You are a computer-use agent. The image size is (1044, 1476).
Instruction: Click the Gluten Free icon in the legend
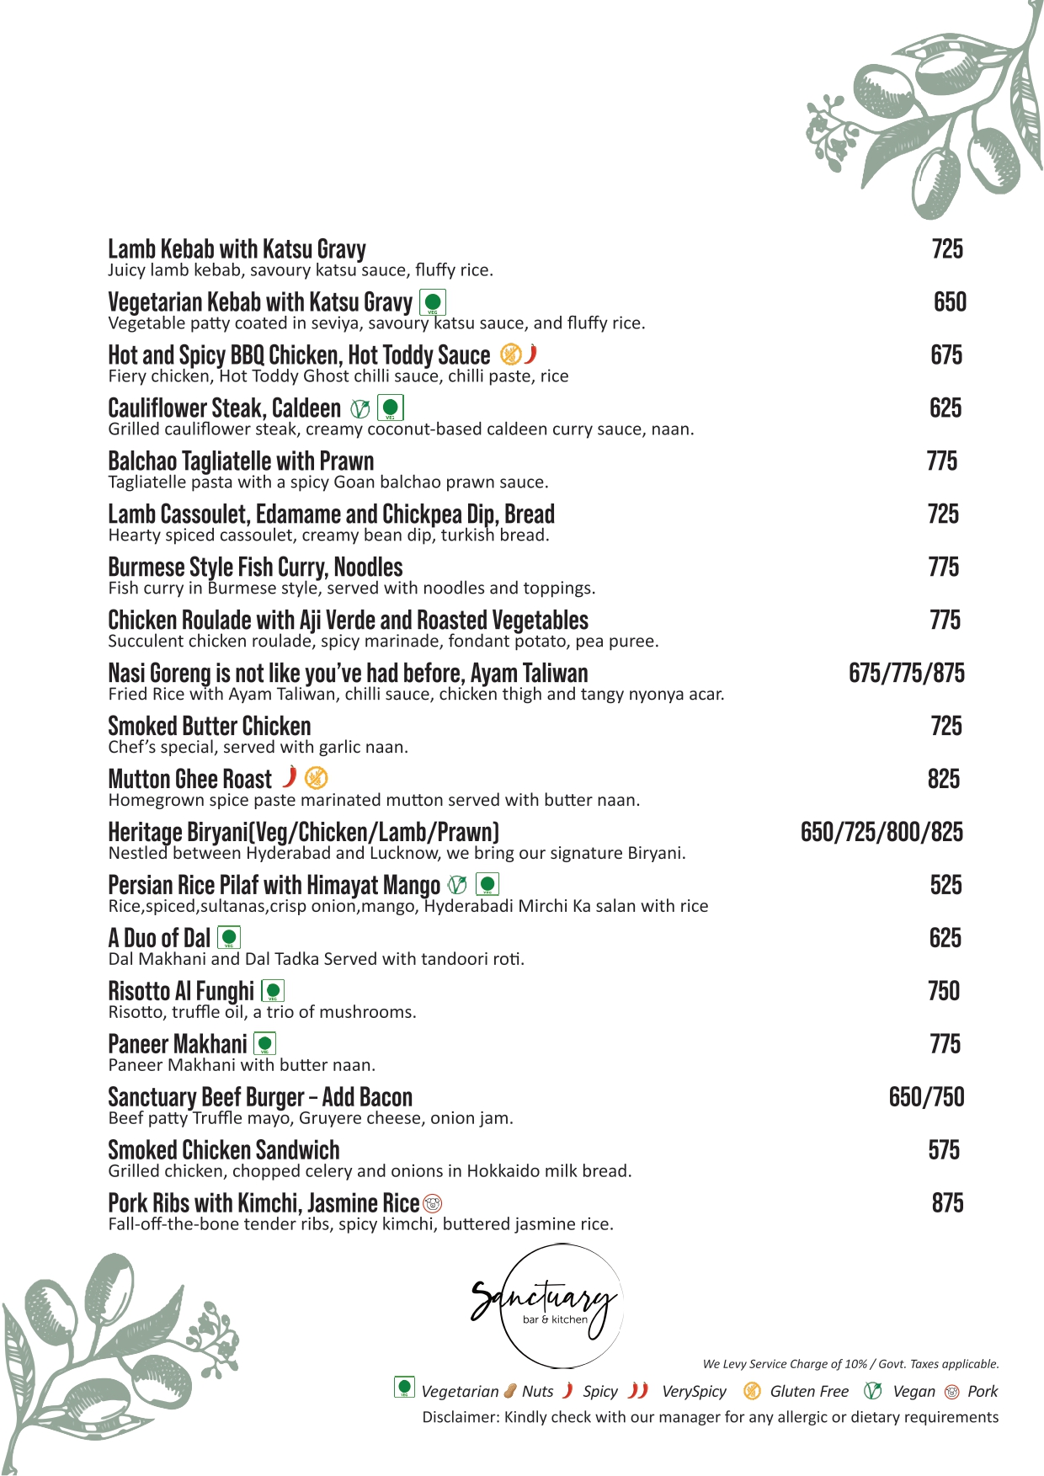tap(752, 1391)
